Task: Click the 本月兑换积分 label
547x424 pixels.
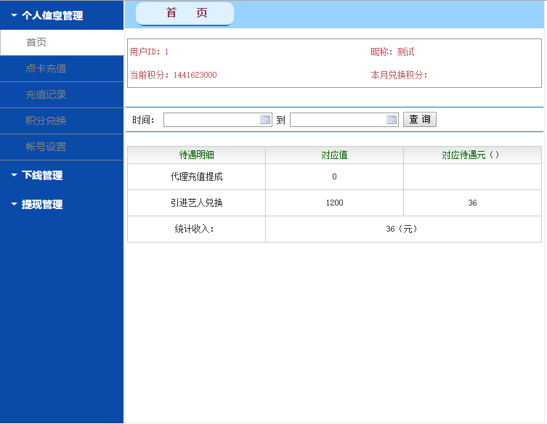Action: coord(399,75)
